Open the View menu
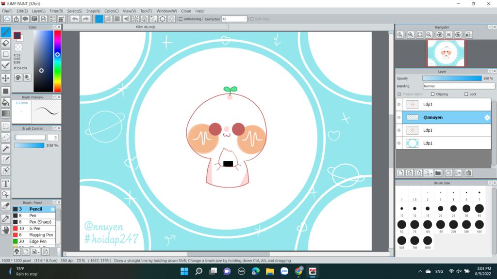The width and height of the screenshot is (497, 279). pos(129,11)
